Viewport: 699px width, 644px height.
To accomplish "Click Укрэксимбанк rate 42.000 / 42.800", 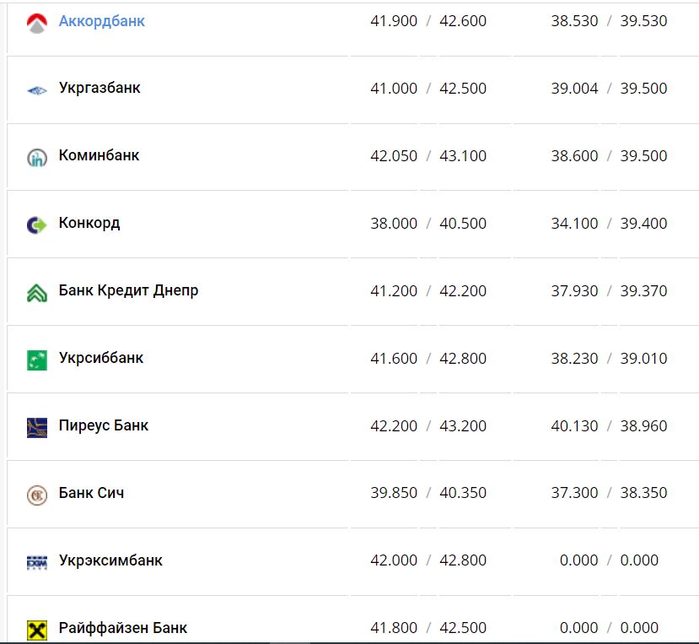I will (428, 560).
